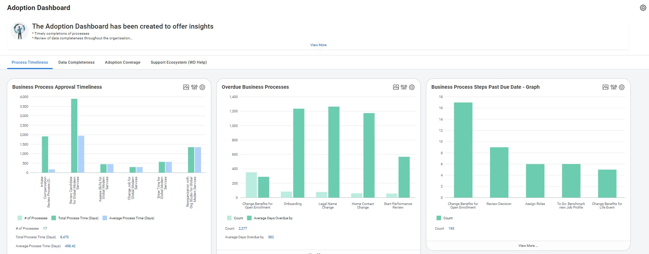Open settings gear for Business Process Approval Timeliness

[202, 87]
